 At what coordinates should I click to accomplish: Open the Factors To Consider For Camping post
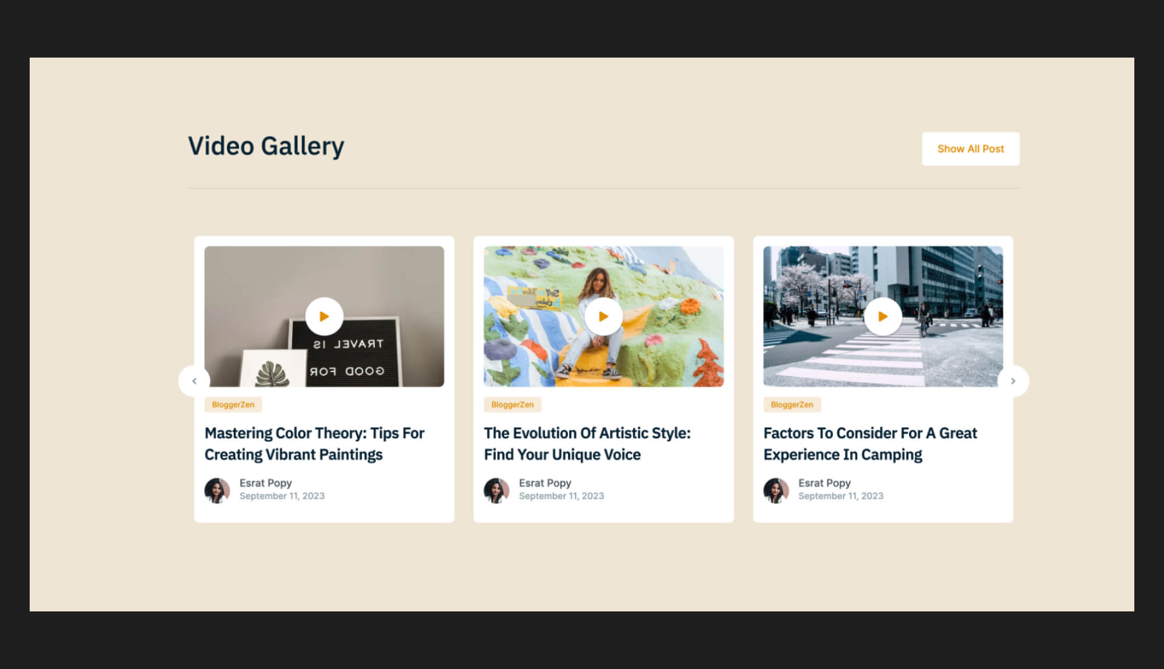coord(870,443)
